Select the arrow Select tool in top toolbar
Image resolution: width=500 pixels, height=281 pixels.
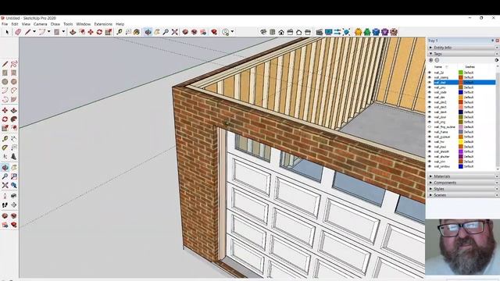tap(7, 32)
